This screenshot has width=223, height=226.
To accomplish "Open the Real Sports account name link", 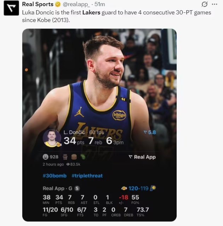I will click(x=37, y=4).
